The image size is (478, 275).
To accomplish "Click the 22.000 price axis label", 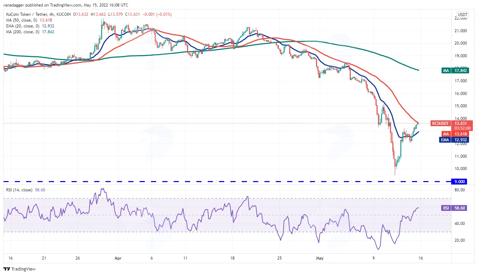I will tap(460, 18).
